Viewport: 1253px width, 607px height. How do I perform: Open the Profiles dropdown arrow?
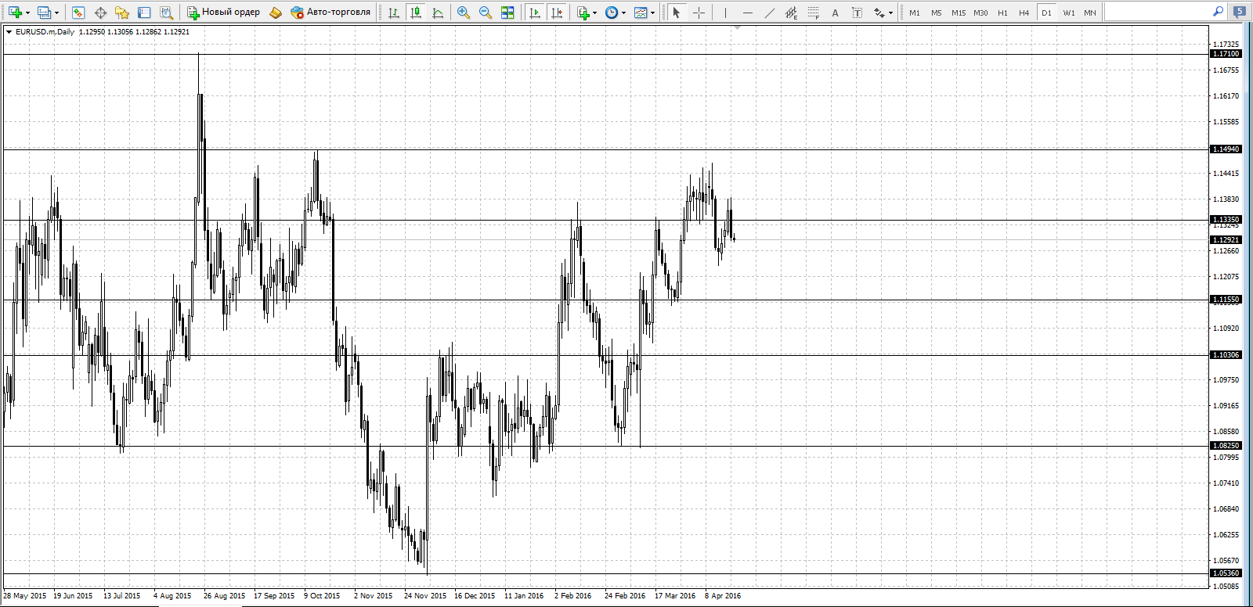coord(56,13)
